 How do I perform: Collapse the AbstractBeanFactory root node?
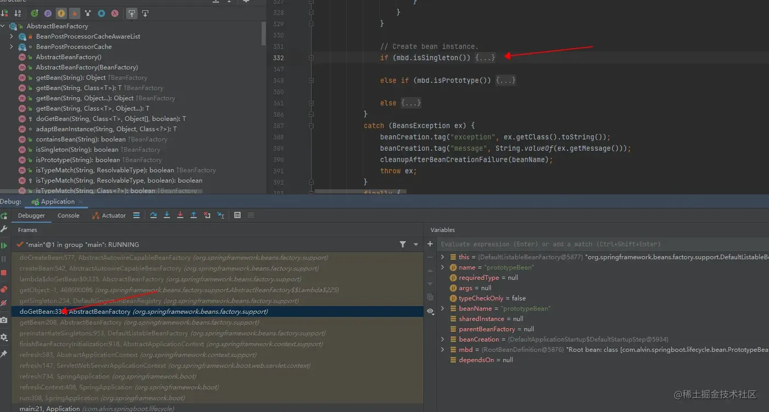3,26
